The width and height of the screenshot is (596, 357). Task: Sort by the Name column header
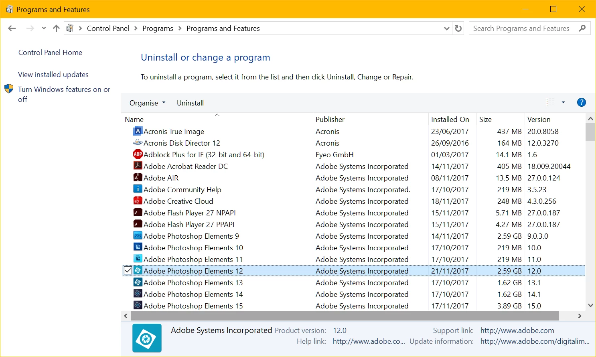[217, 119]
